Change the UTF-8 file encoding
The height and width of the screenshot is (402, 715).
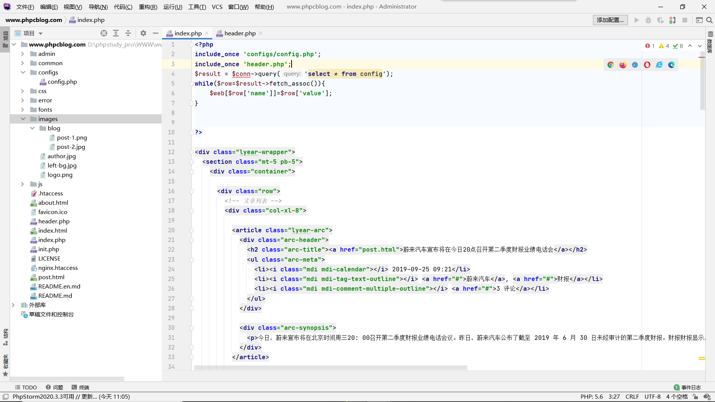(652, 397)
